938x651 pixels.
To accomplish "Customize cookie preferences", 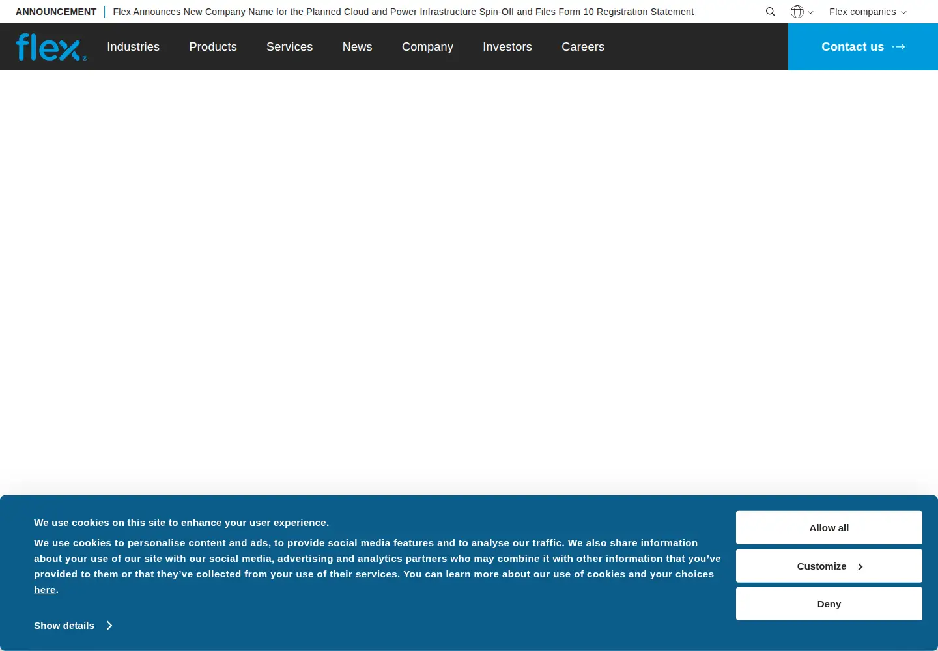I will tap(829, 566).
